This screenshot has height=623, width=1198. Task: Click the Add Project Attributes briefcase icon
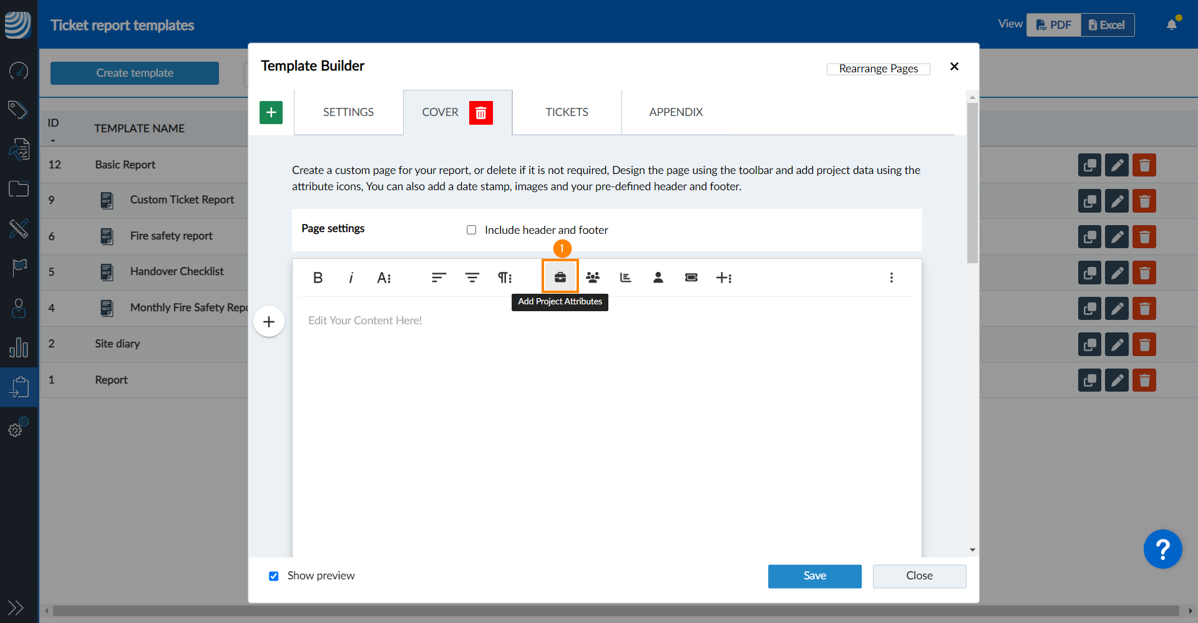coord(560,278)
